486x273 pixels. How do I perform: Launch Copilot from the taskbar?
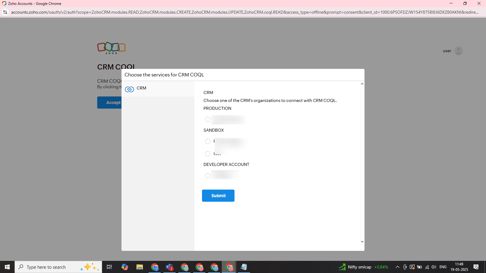point(125,267)
